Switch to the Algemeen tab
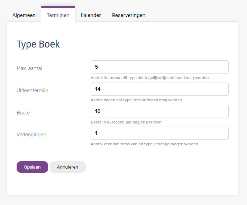This screenshot has width=247, height=205. pyautogui.click(x=24, y=15)
